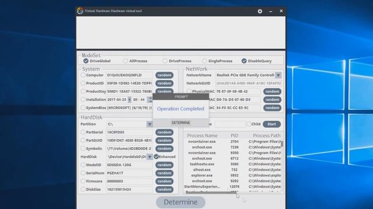Enable the DiskSize option

(83, 189)
